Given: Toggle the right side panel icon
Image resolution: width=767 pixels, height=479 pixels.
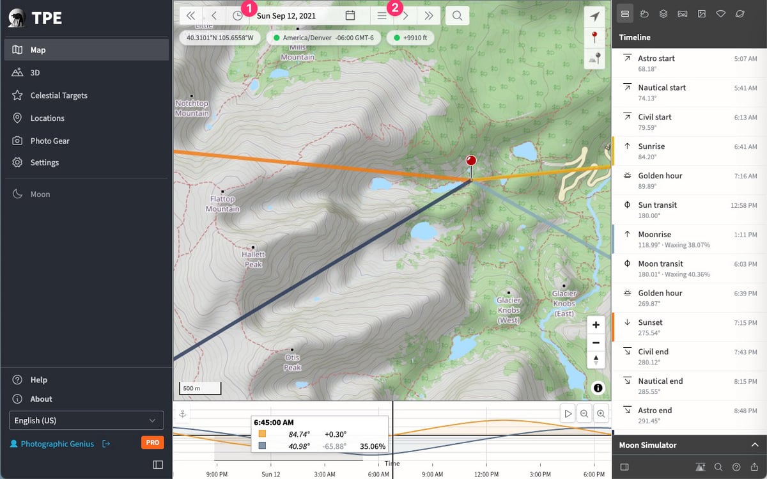Looking at the screenshot, I should (x=625, y=467).
